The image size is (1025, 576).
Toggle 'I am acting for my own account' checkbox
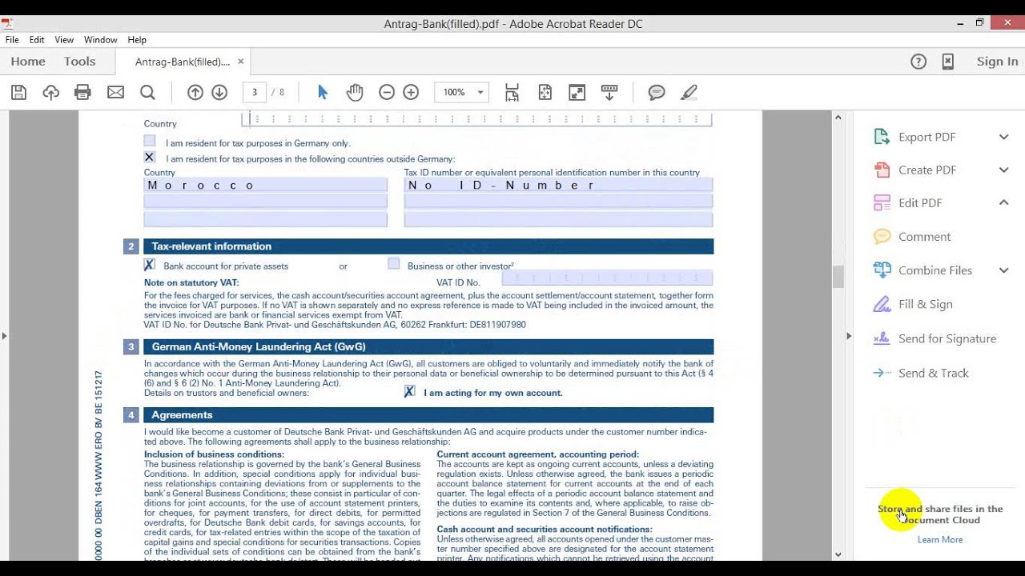click(410, 391)
